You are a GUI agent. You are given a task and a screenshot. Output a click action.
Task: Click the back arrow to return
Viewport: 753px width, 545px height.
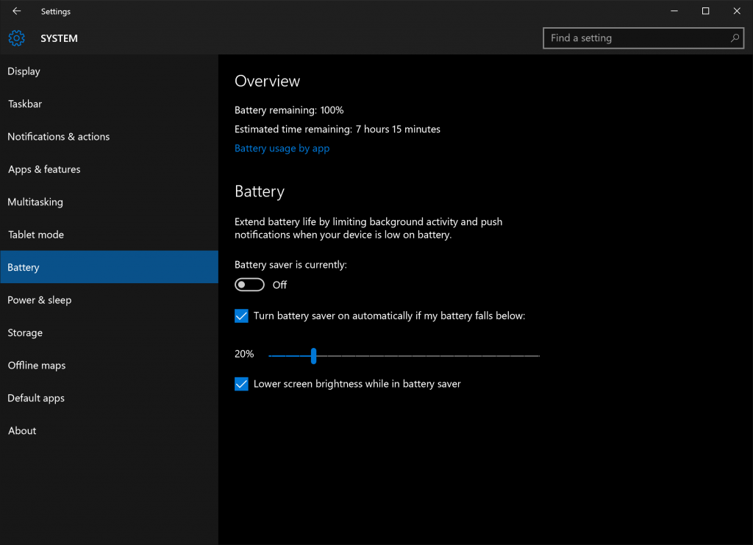[x=16, y=11]
